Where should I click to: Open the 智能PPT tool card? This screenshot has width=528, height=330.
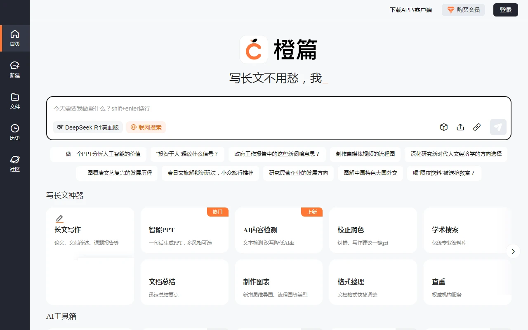point(184,230)
